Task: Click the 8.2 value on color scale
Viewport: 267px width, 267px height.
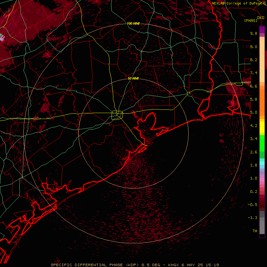Action: 254,60
